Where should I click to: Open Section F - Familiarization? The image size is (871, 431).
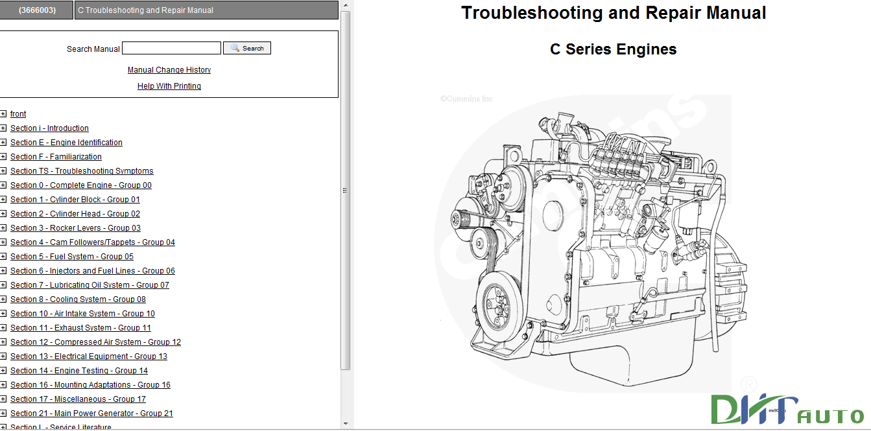56,156
